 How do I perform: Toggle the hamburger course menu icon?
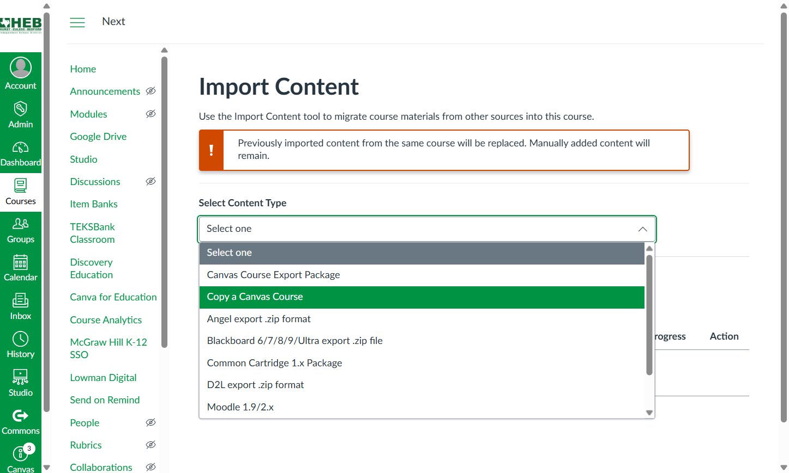(x=77, y=22)
